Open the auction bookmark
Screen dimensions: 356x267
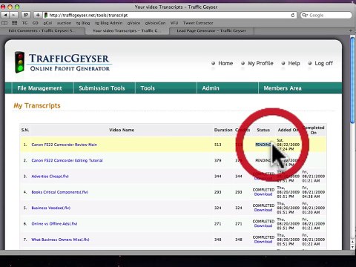point(64,23)
